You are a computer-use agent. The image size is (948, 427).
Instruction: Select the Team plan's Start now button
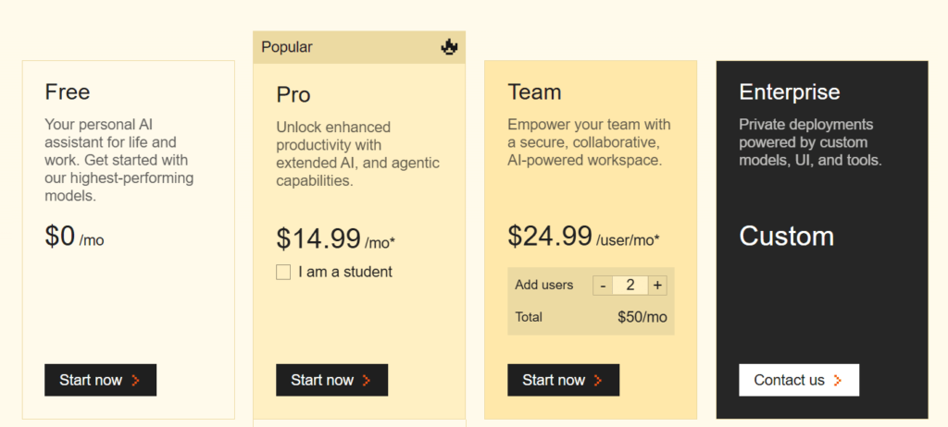tap(564, 380)
